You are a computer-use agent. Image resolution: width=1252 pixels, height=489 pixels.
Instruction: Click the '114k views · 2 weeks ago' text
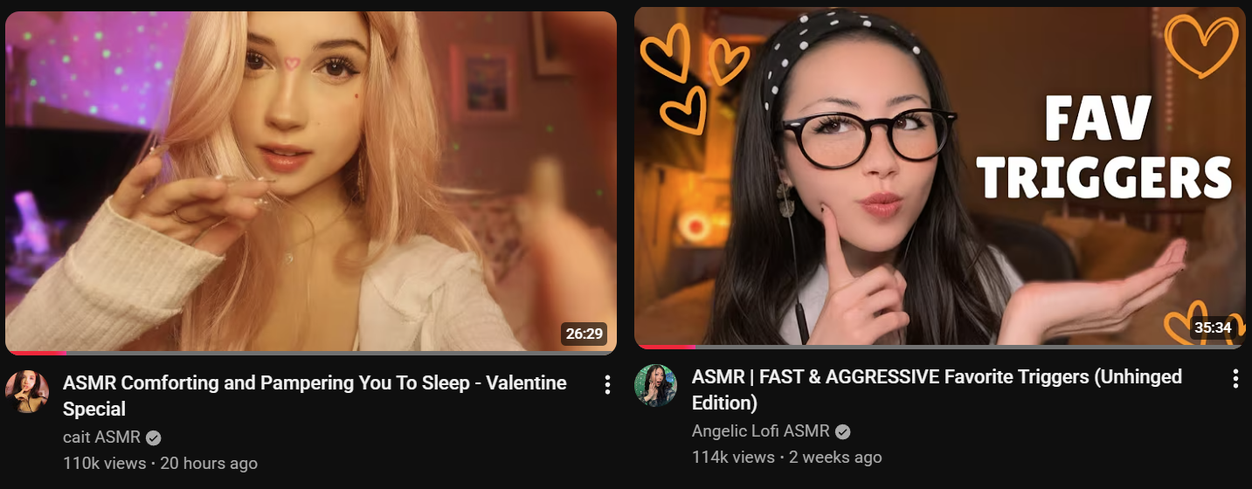786,457
